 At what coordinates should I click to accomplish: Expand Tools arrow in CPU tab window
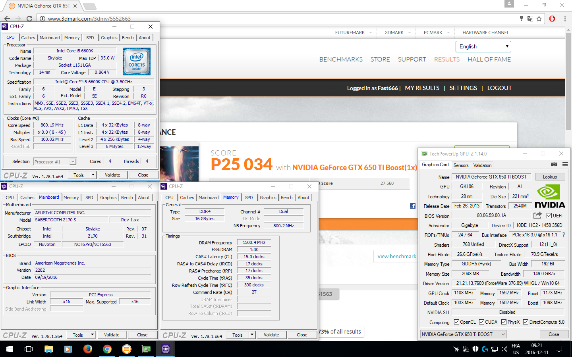(93, 175)
